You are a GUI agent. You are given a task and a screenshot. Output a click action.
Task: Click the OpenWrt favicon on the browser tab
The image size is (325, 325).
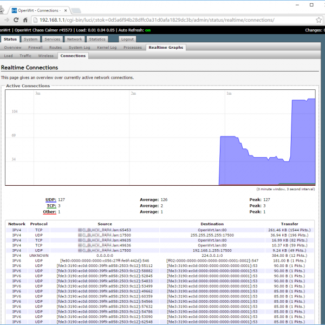click(14, 9)
